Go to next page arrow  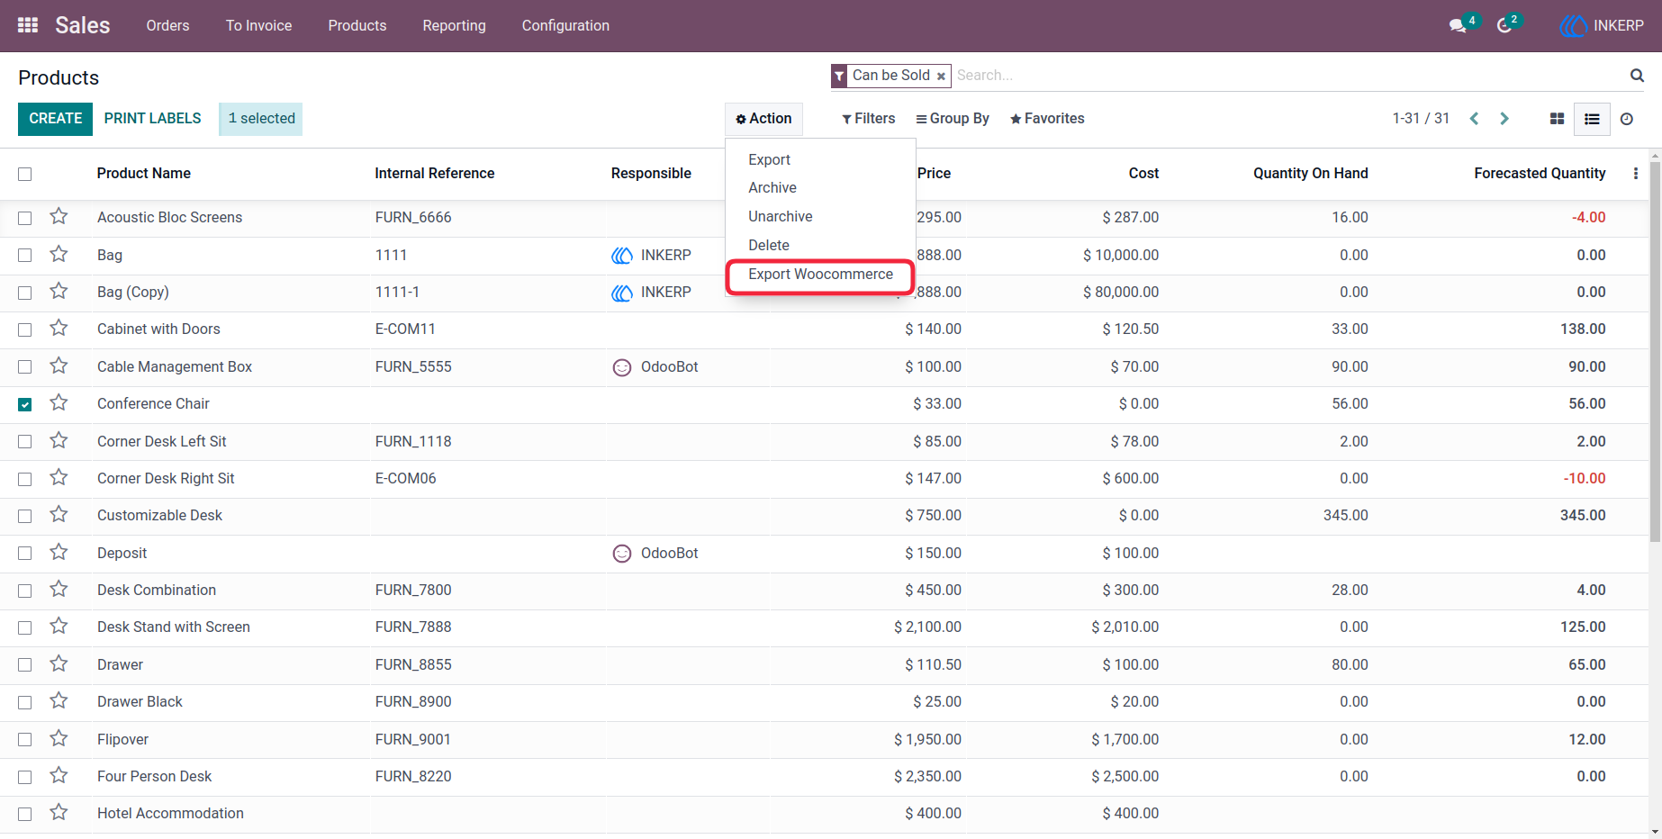point(1504,119)
